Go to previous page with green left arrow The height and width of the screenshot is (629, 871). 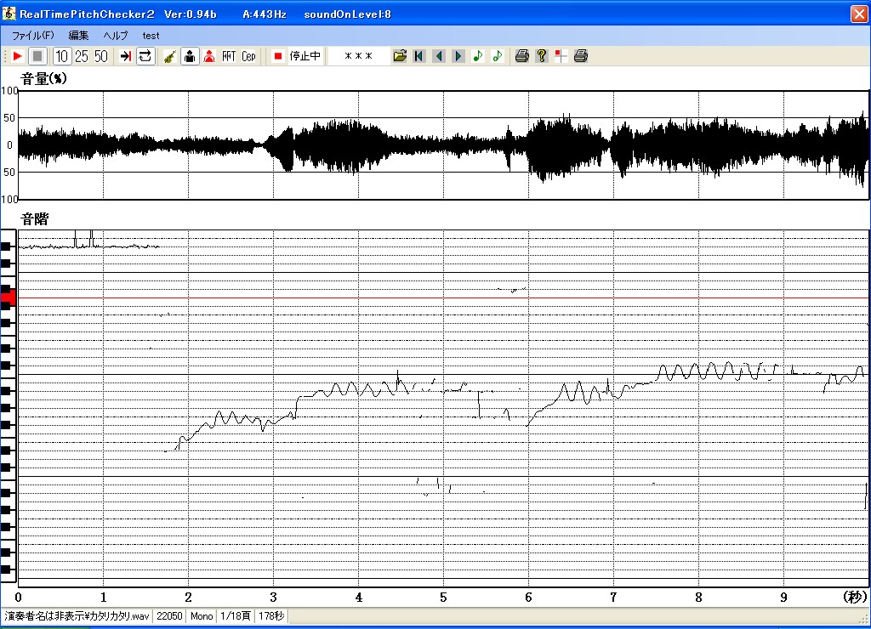click(439, 56)
